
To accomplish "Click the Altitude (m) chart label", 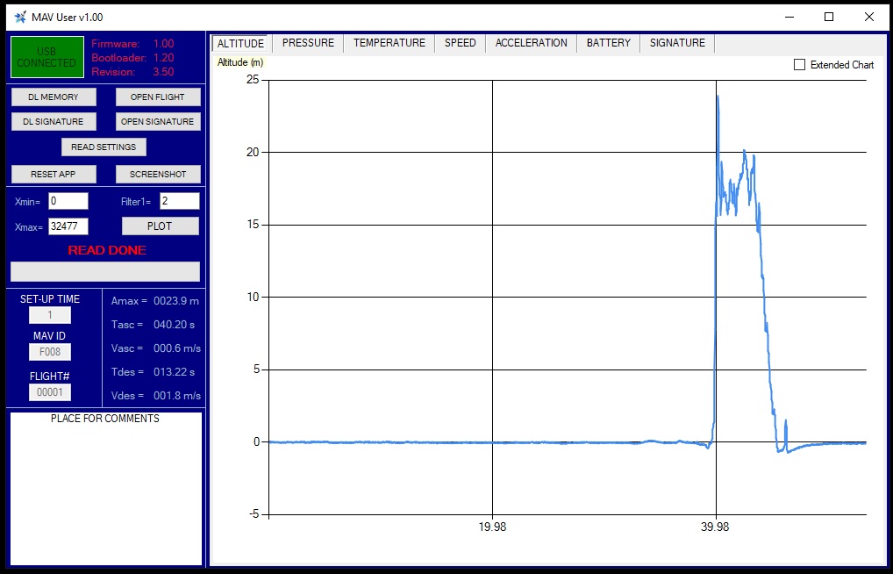I will point(240,62).
